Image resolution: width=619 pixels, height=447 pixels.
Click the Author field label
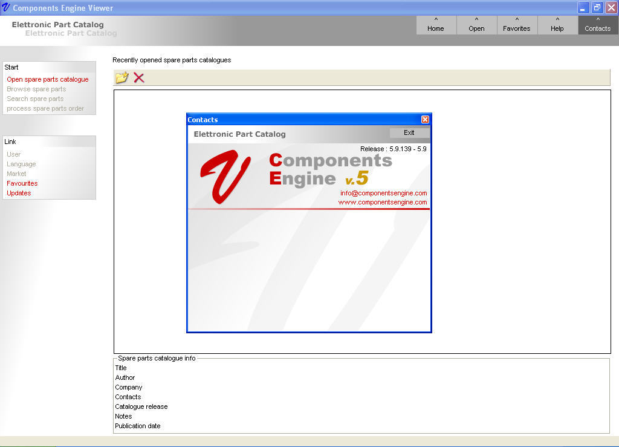[125, 377]
